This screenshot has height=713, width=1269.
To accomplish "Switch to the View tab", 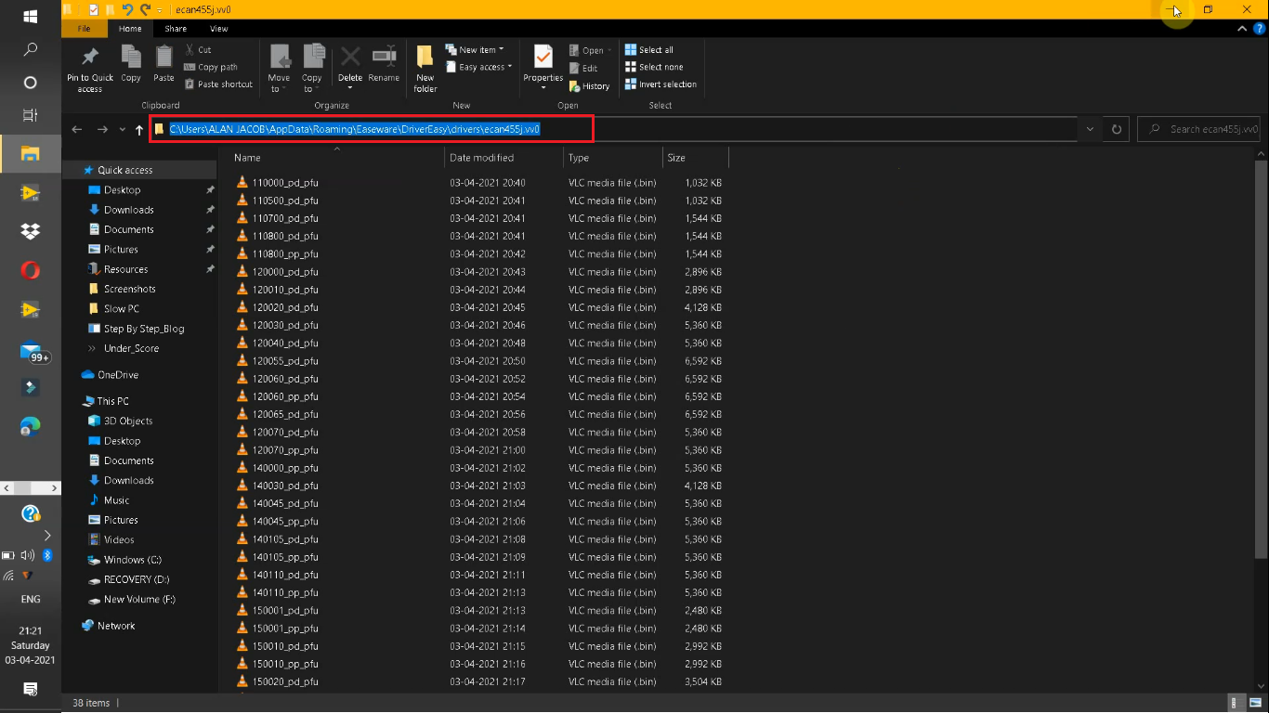I will (217, 28).
